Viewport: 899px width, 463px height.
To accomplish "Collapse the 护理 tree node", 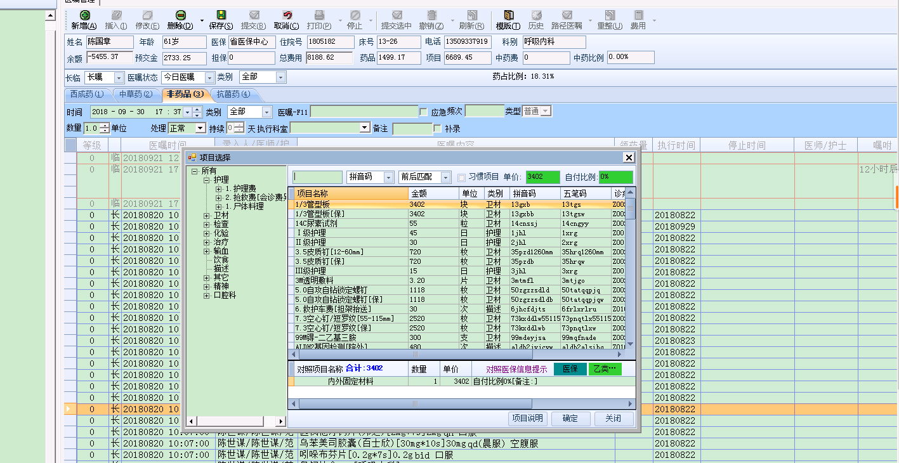I will [x=207, y=180].
